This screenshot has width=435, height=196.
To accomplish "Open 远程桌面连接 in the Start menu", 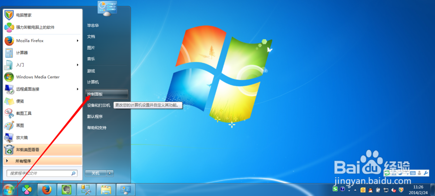I will click(43, 89).
